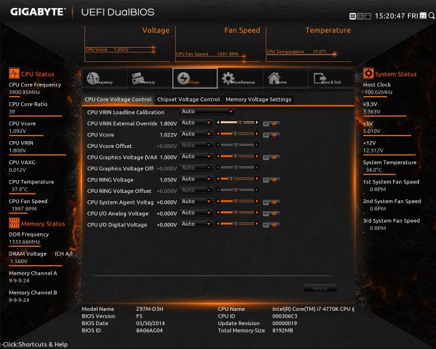Click the Total Memory Size 8192MB value
The image size is (436, 349).
coord(283,331)
